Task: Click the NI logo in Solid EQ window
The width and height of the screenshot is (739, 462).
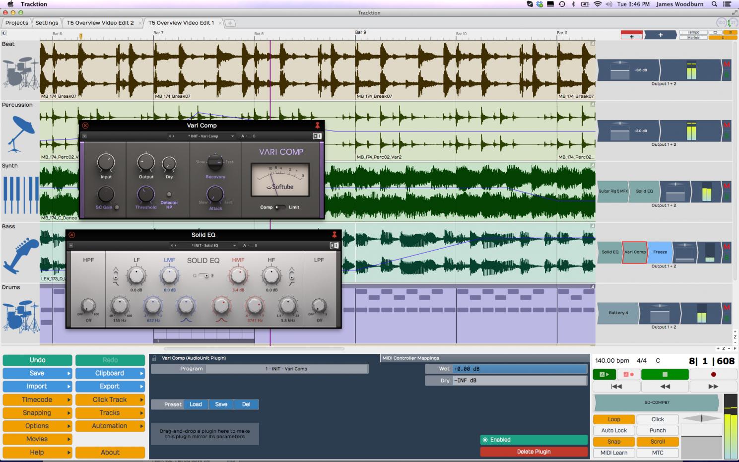Action: (x=334, y=245)
